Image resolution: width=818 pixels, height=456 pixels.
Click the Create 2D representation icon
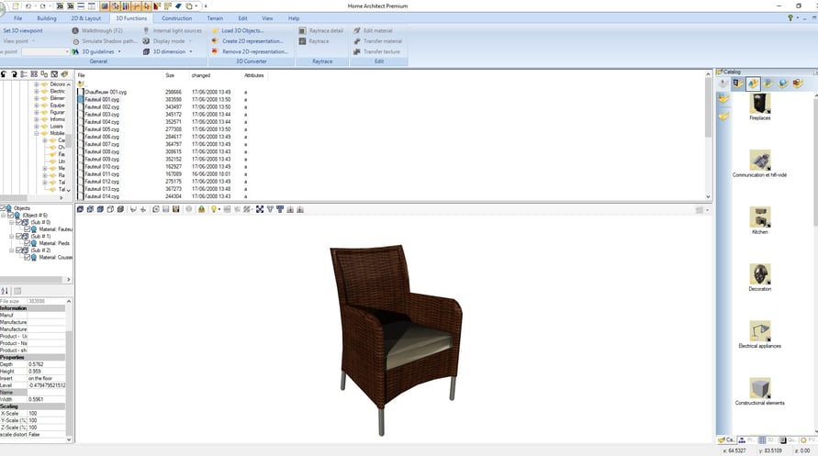point(215,41)
